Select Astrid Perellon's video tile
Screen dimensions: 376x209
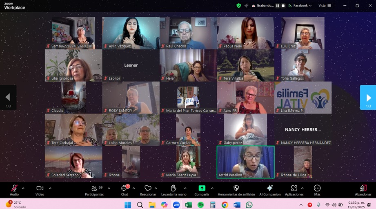[x=245, y=162]
